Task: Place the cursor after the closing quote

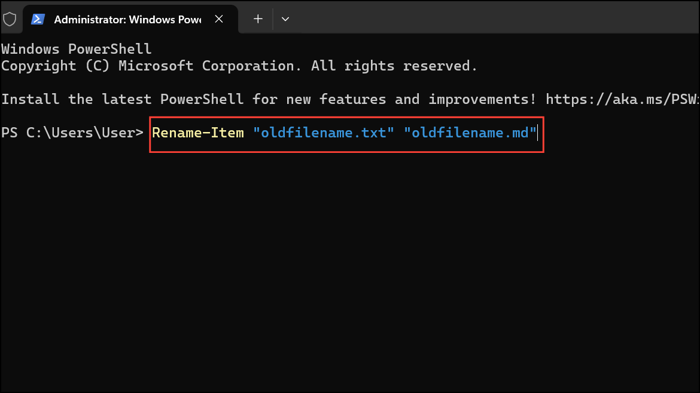Action: click(538, 133)
